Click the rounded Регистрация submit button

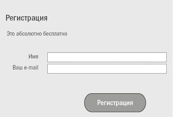[115, 103]
